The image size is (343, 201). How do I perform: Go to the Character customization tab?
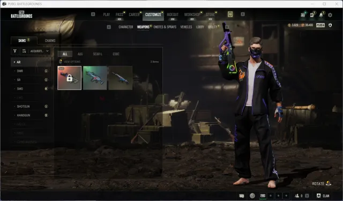(126, 27)
